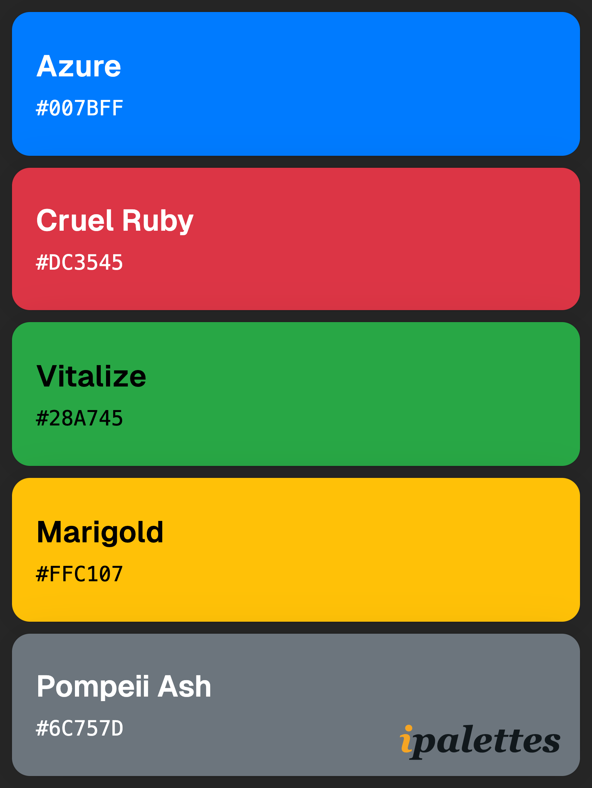This screenshot has width=592, height=788.
Task: Click the word 'Ash' in gray card
Action: (184, 686)
